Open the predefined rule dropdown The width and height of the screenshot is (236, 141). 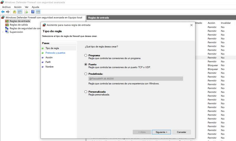point(136,79)
